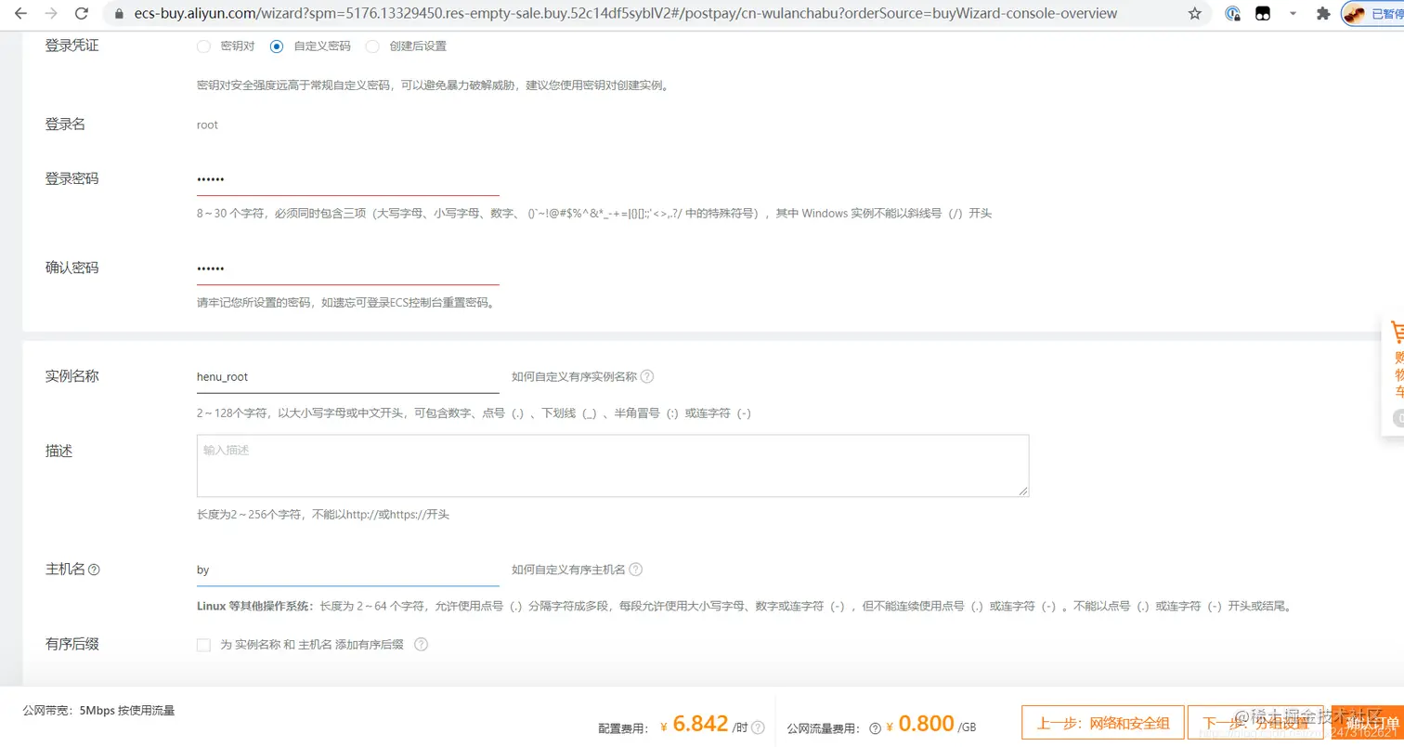Select the 创建后设置 radio option

point(372,46)
